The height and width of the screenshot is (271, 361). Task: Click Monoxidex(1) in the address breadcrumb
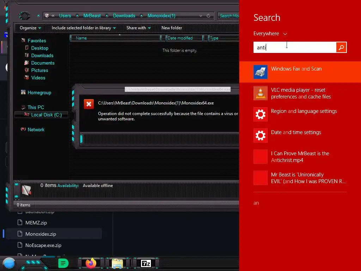161,16
